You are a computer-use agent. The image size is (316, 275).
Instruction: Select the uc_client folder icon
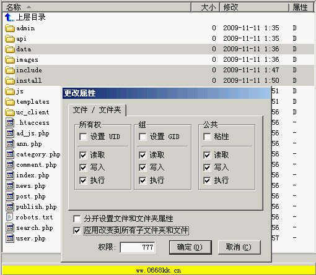[x=10, y=112]
